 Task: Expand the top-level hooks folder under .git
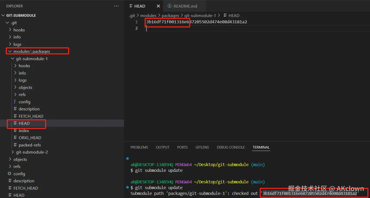pos(10,30)
